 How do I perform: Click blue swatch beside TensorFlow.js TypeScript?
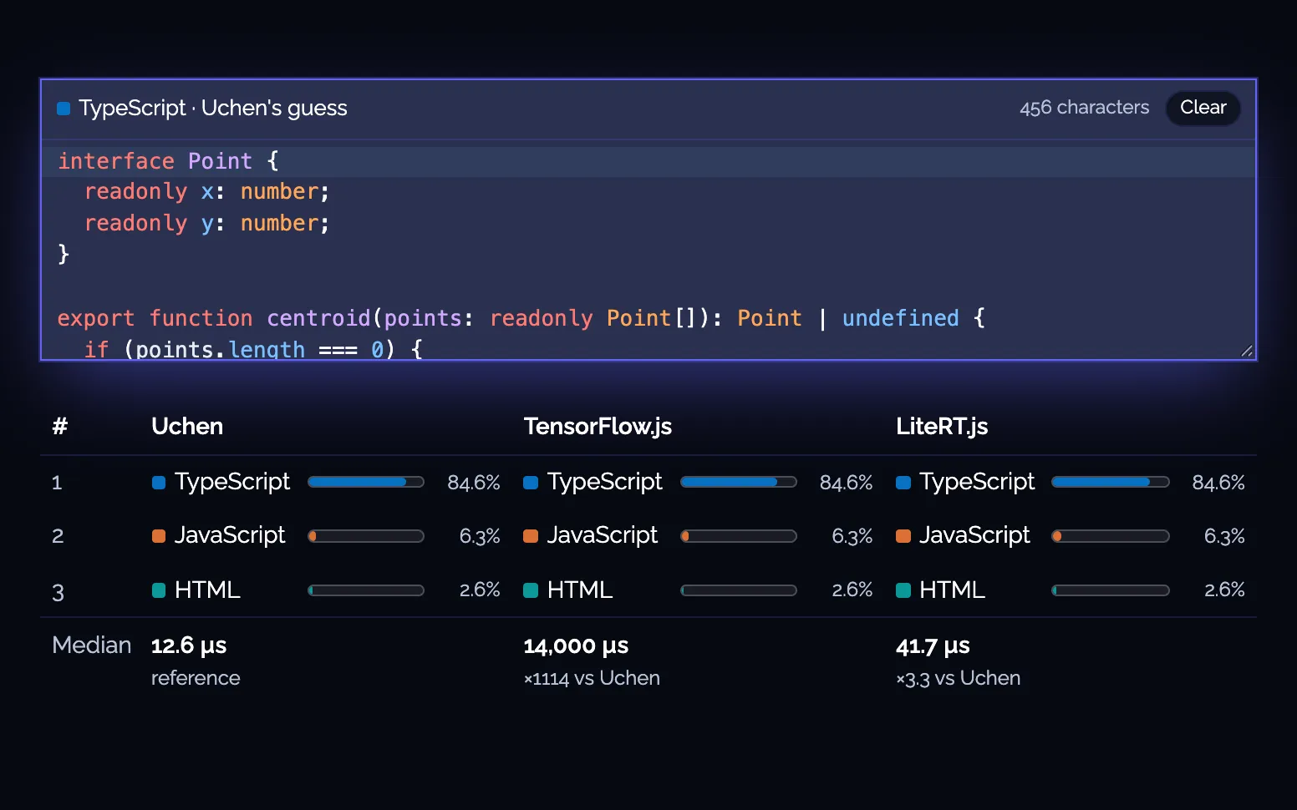coord(531,483)
